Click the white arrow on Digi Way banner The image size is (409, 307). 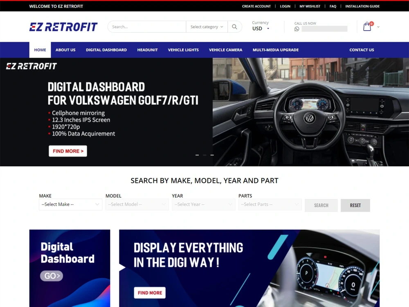click(x=122, y=267)
